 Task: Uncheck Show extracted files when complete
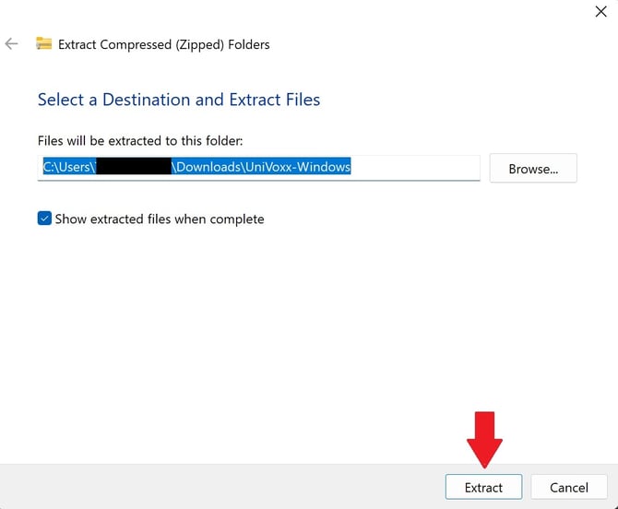coord(44,219)
